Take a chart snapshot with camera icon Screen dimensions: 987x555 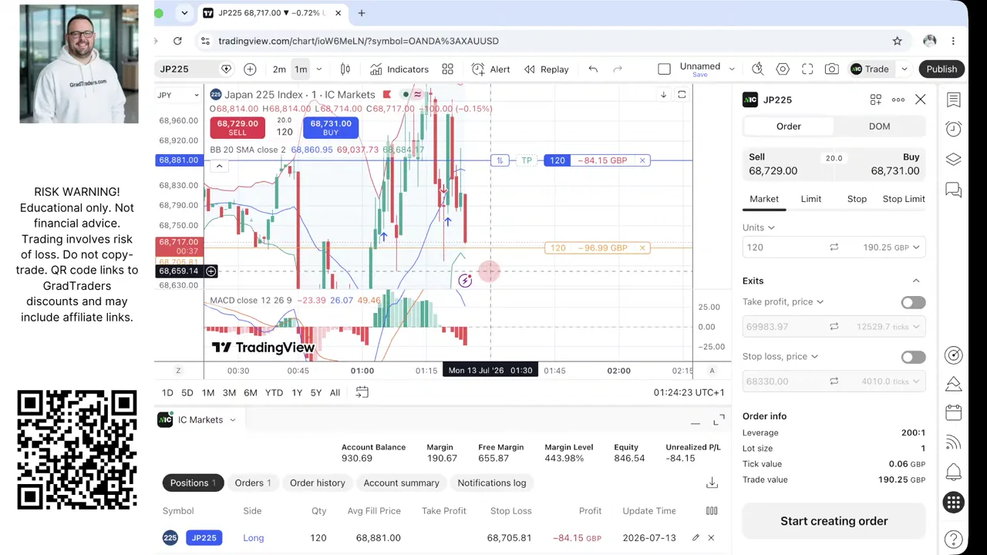[831, 69]
